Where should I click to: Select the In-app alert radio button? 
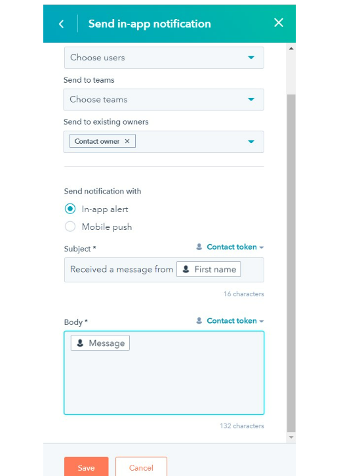click(x=70, y=209)
